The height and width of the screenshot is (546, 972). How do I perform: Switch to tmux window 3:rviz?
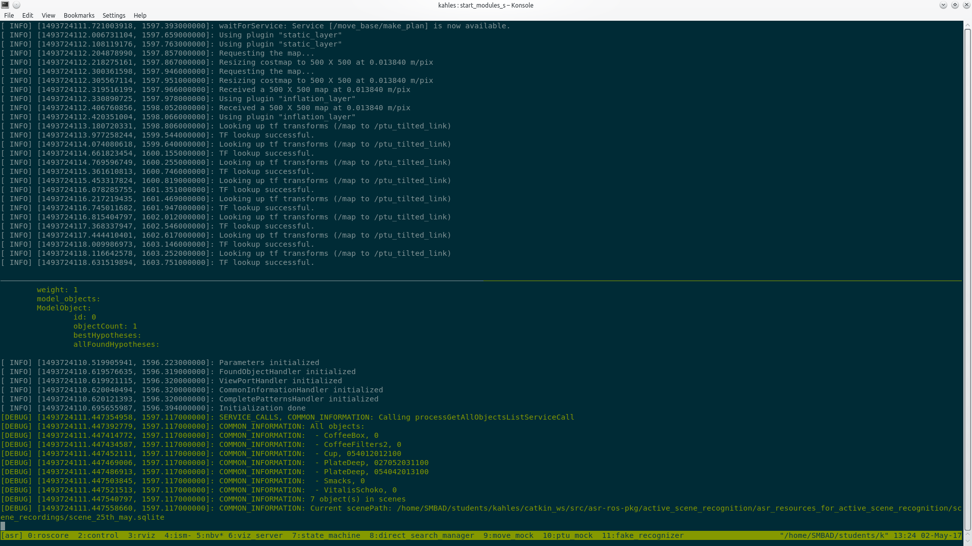pyautogui.click(x=142, y=535)
